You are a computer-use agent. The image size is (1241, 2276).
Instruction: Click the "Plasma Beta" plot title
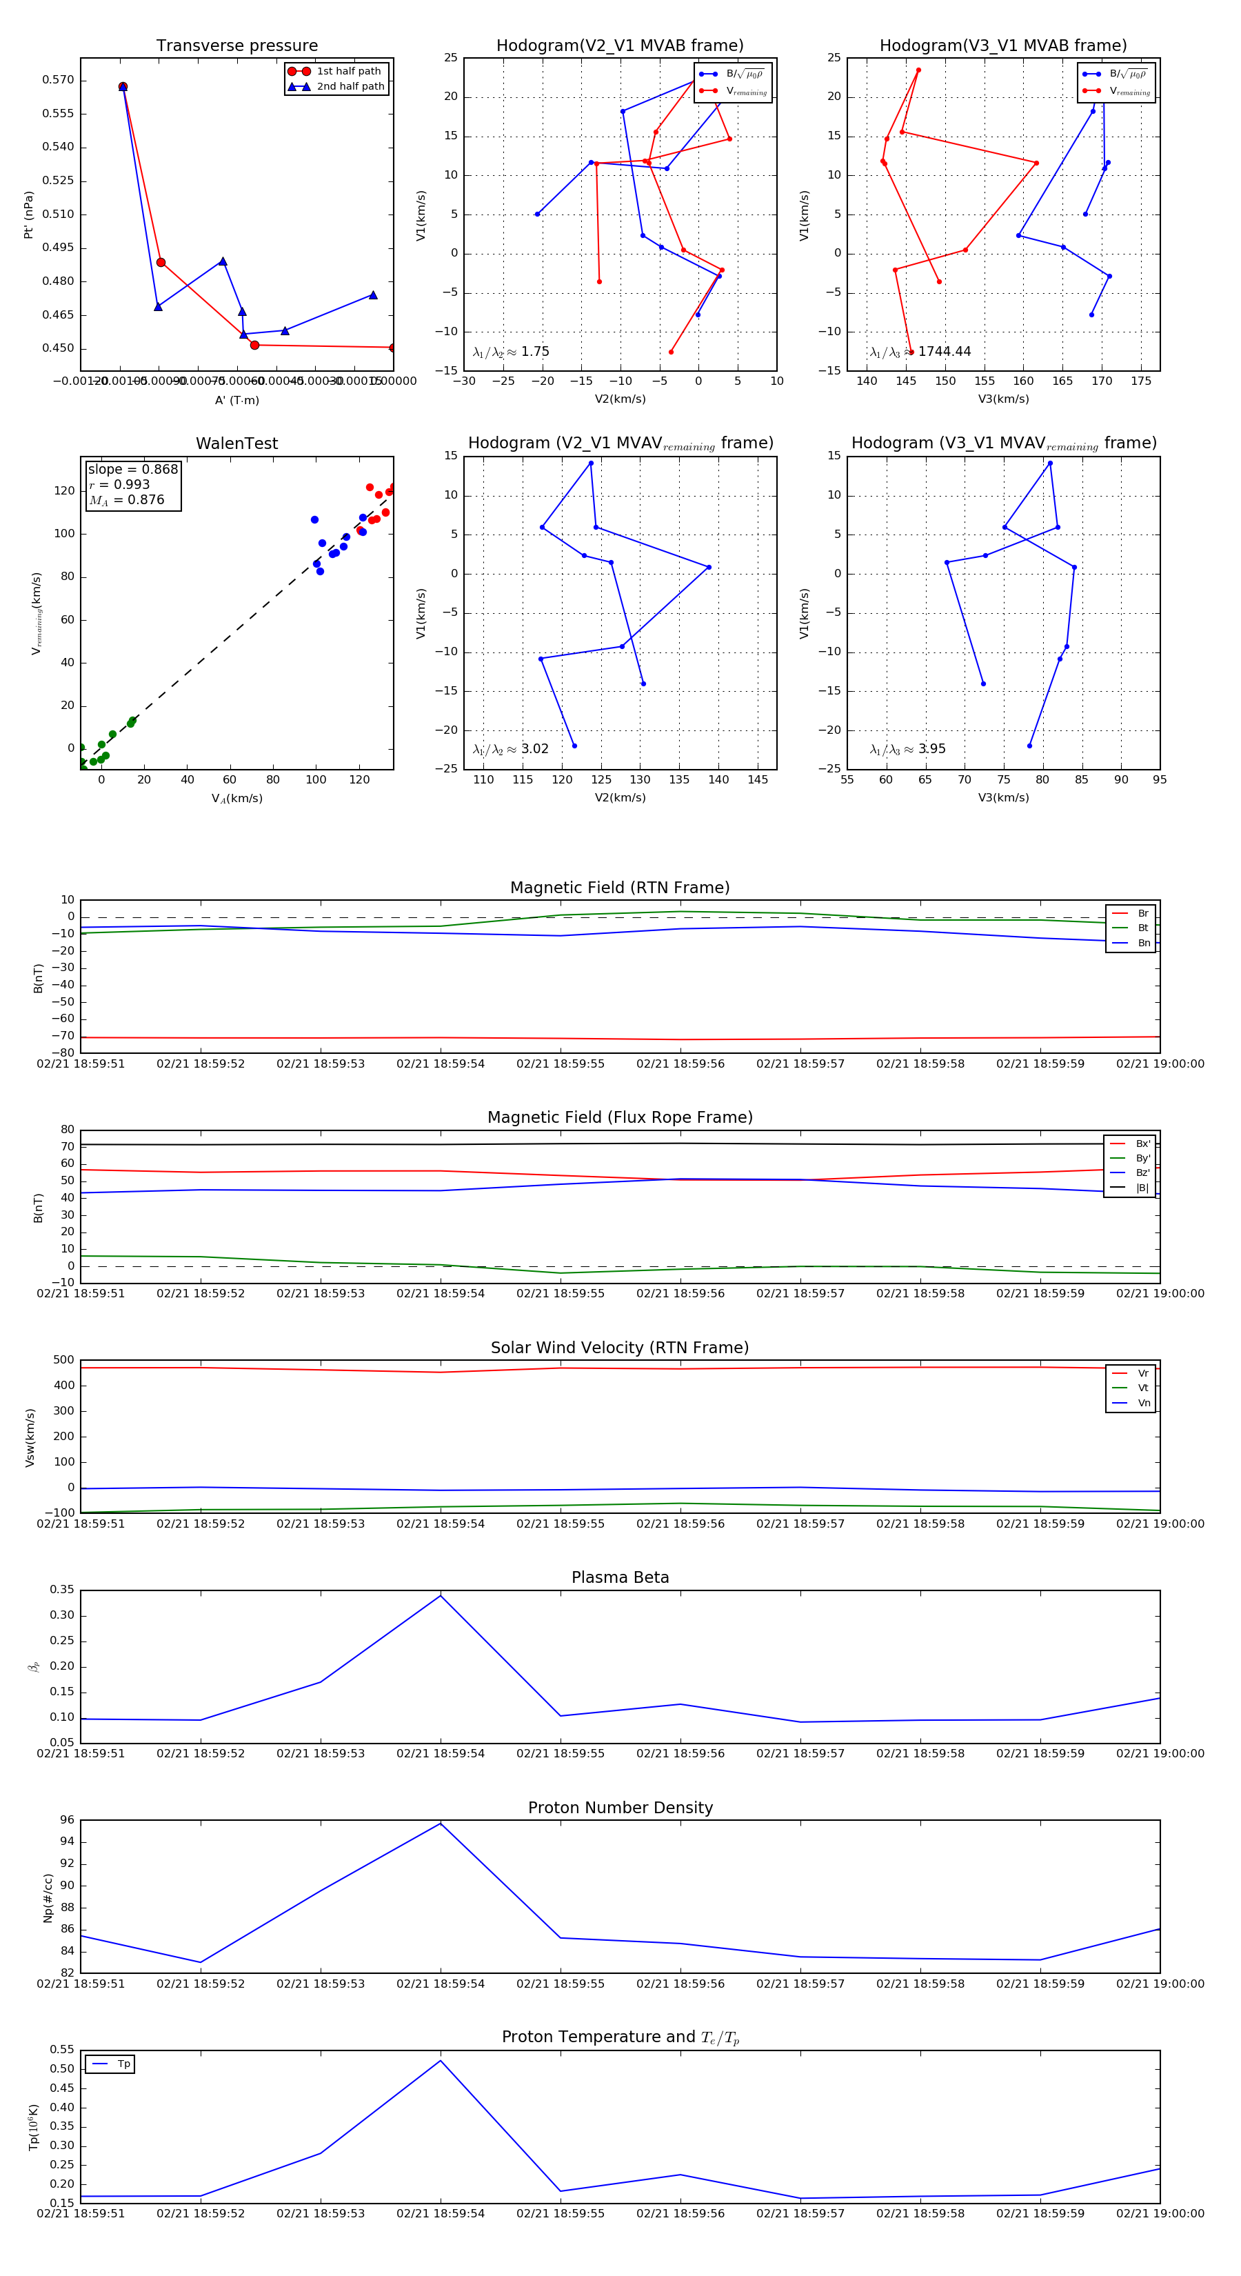pyautogui.click(x=620, y=1578)
